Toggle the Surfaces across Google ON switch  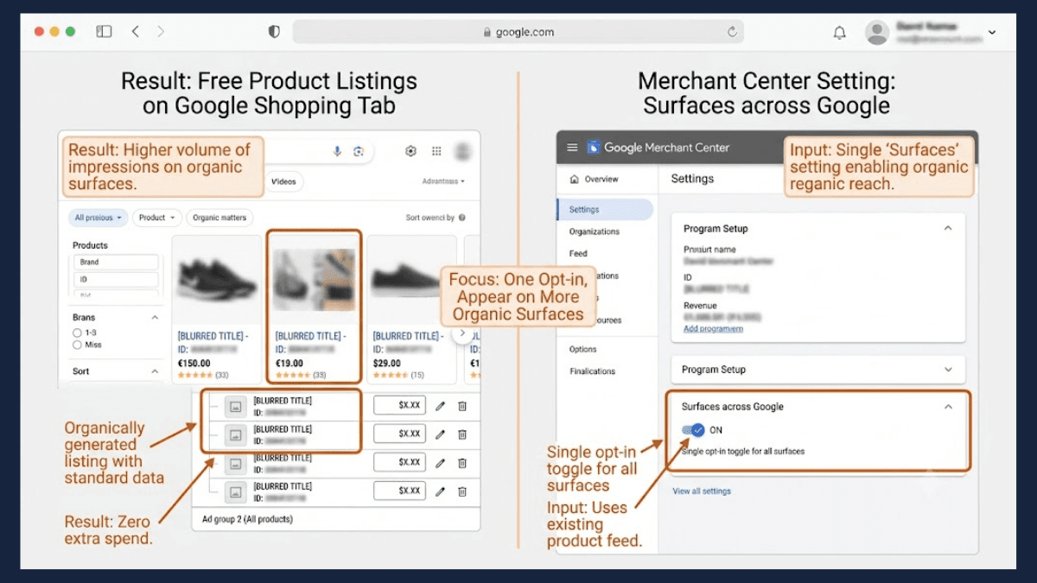(x=693, y=430)
